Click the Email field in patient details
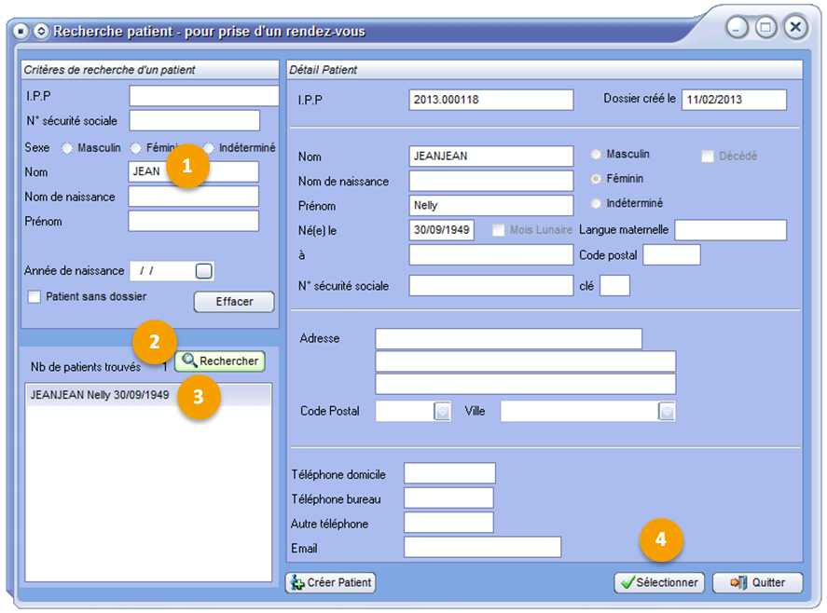827x613 pixels. (x=482, y=547)
